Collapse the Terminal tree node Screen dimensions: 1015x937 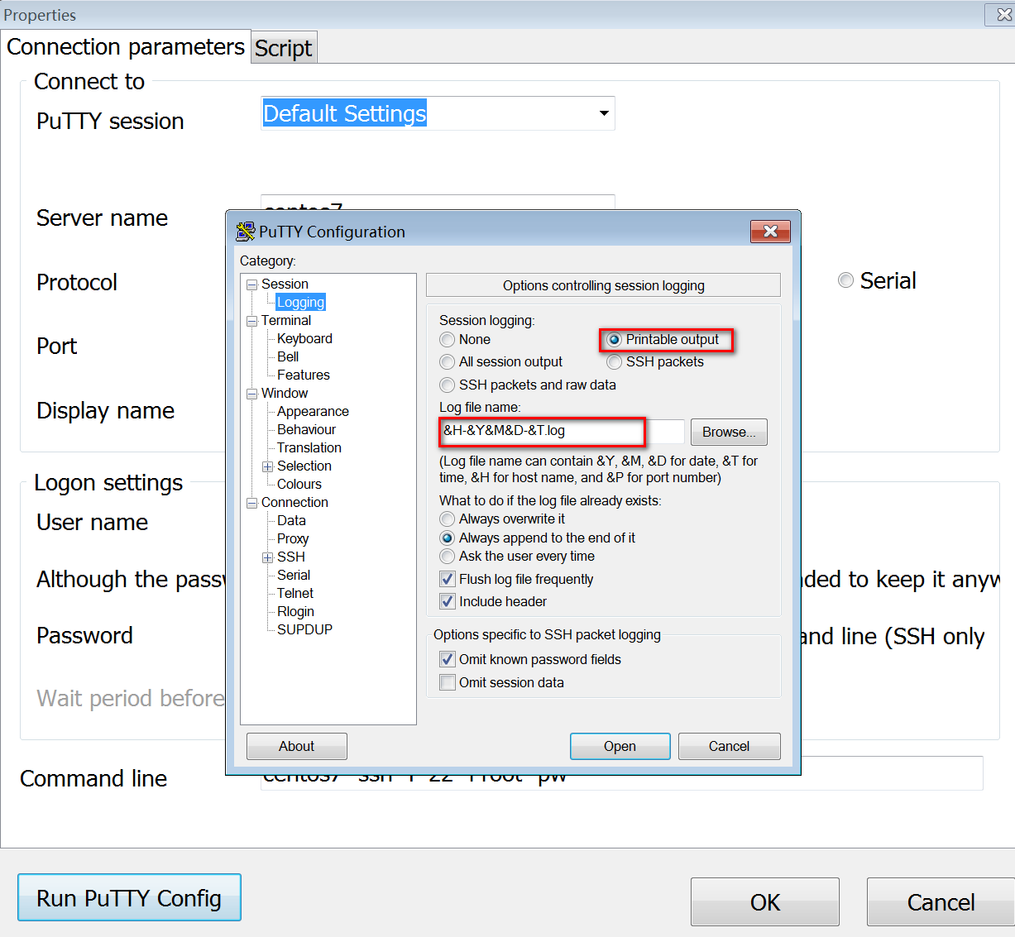[x=251, y=321]
